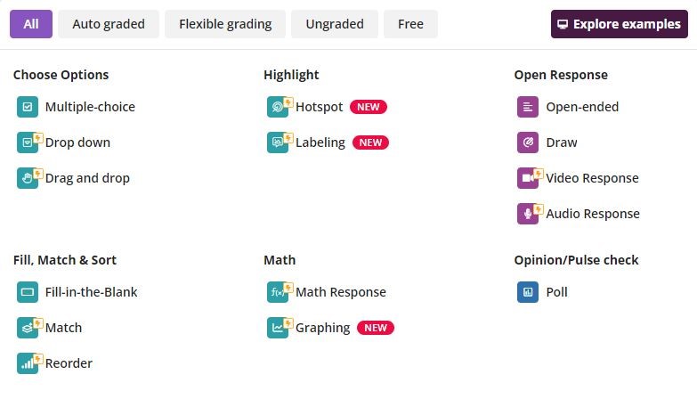
Task: Click the Fill-in-the-Blank icon
Action: [28, 292]
